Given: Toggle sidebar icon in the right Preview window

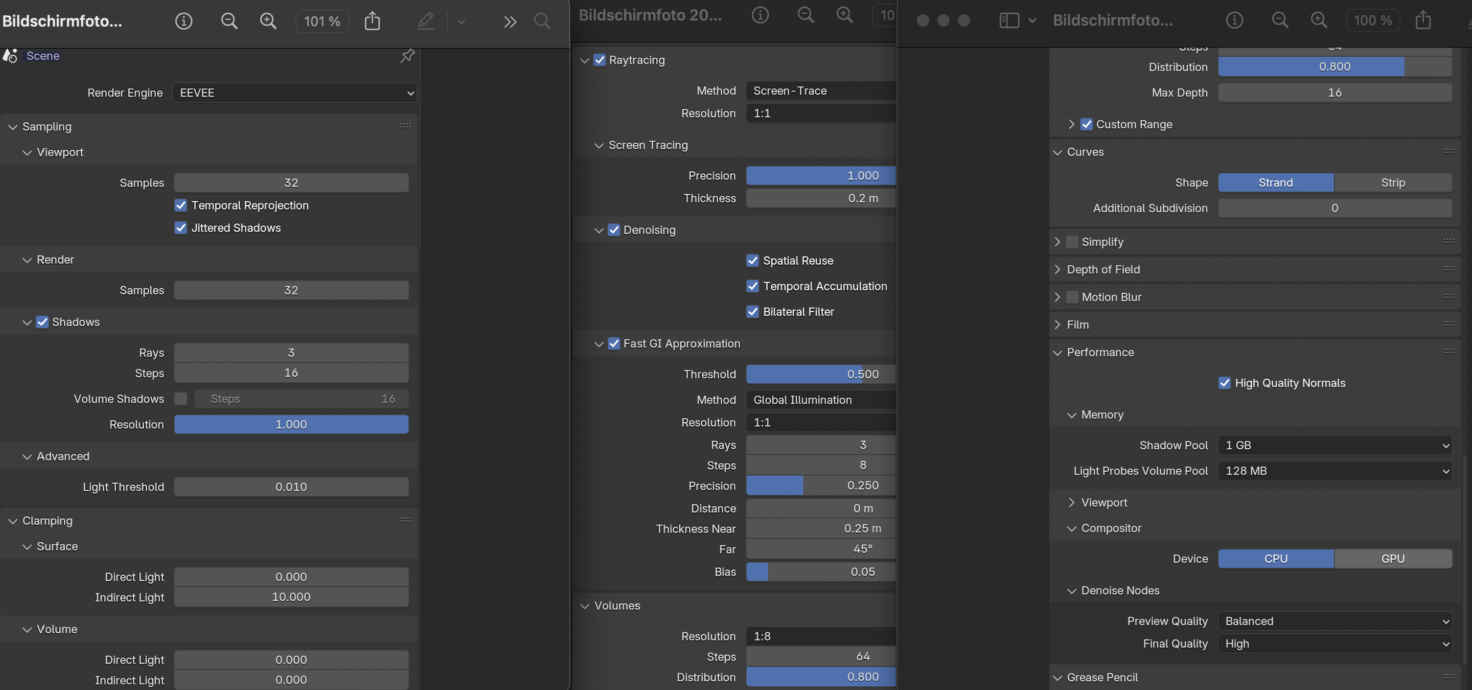Looking at the screenshot, I should [x=1009, y=20].
